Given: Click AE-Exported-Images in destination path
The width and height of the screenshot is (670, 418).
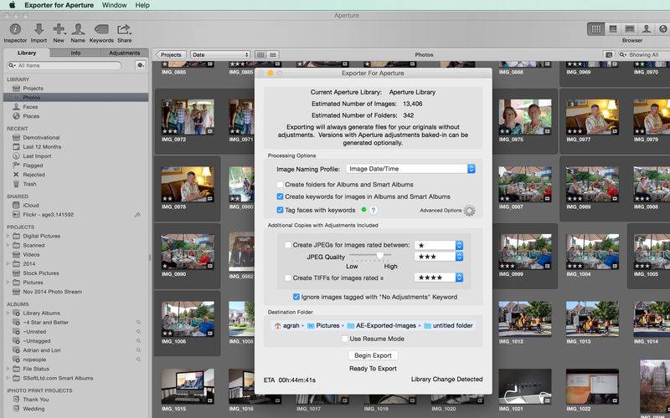Looking at the screenshot, I should (382, 325).
